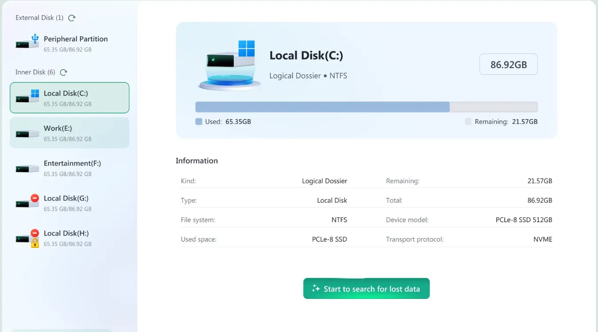Click the 86.92GB capacity badge
Image resolution: width=598 pixels, height=332 pixels.
click(508, 64)
